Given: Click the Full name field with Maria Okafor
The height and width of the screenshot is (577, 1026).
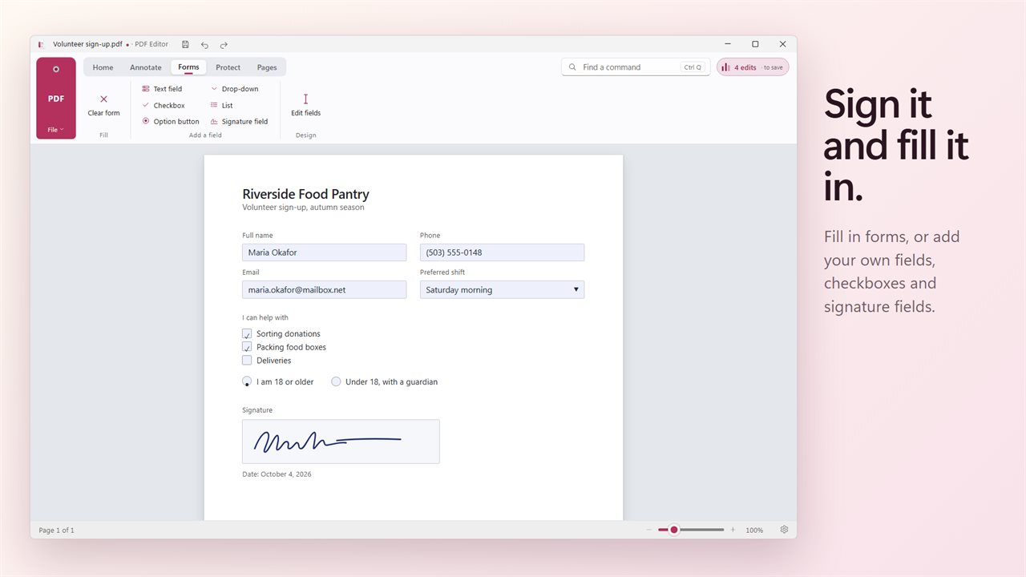Looking at the screenshot, I should tap(325, 252).
